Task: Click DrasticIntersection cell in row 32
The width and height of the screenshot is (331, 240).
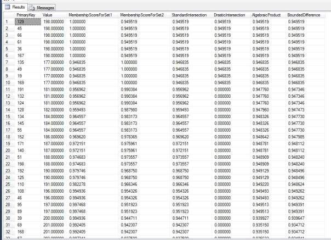Action: click(231, 232)
